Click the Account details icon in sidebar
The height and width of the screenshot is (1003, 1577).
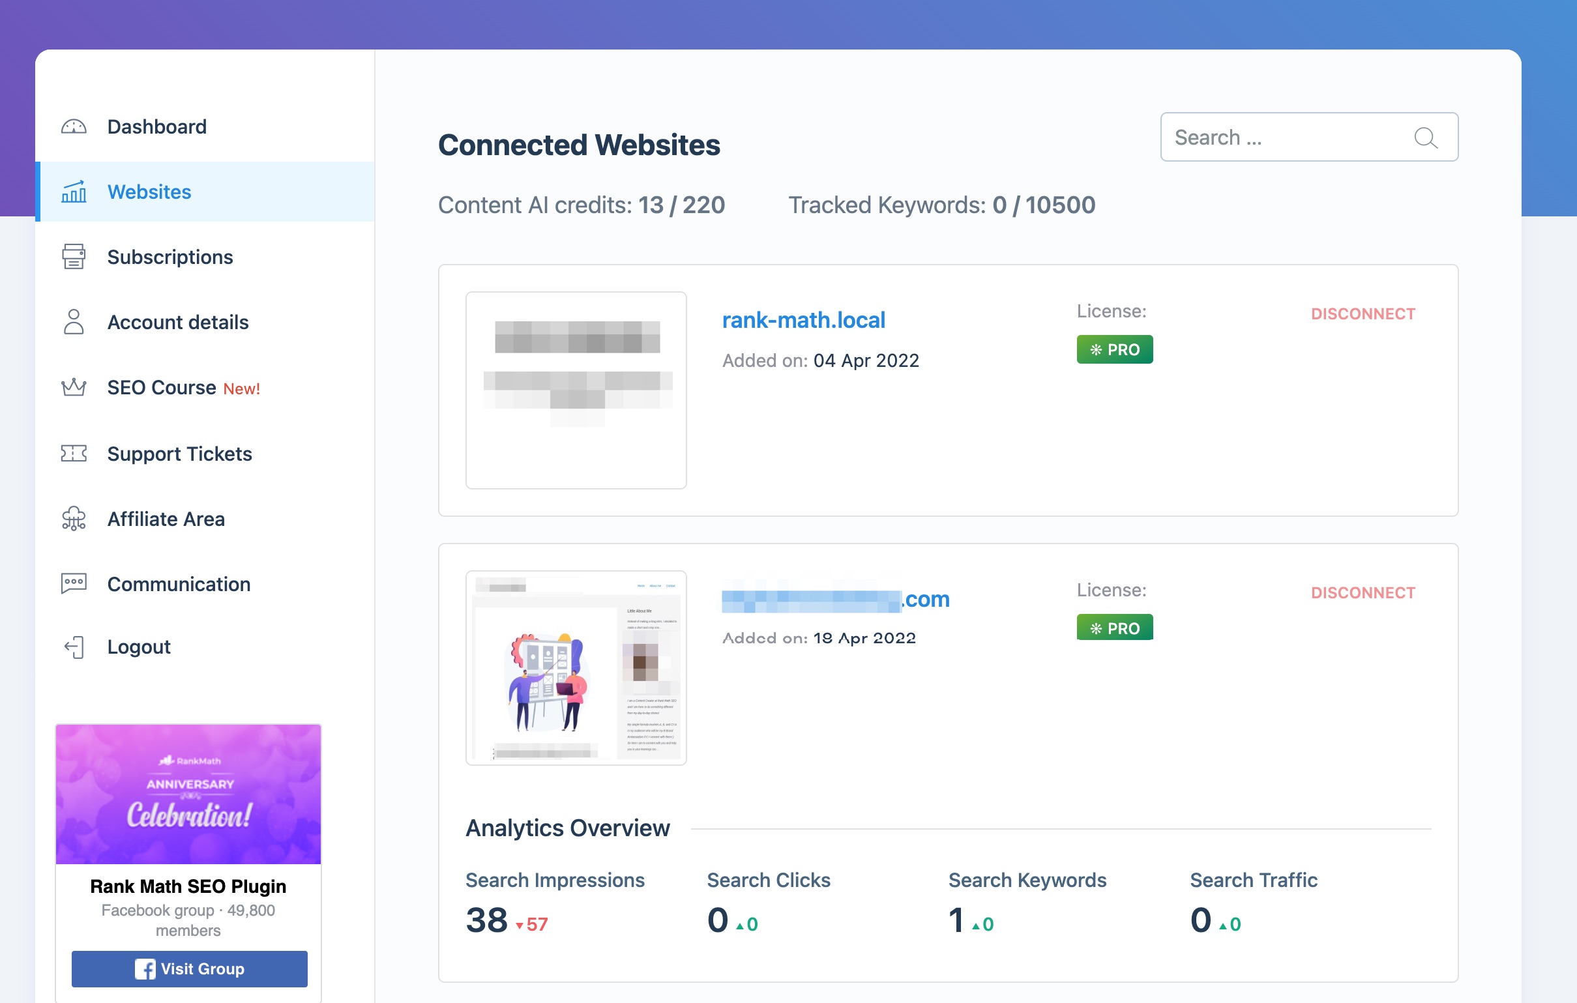tap(75, 322)
